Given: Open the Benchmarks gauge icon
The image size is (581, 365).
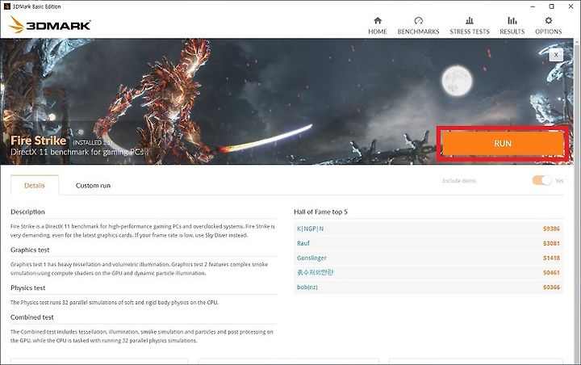Looking at the screenshot, I should (x=418, y=20).
